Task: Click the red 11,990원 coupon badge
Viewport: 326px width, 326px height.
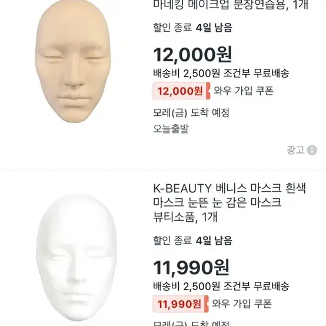Action: pos(180,304)
